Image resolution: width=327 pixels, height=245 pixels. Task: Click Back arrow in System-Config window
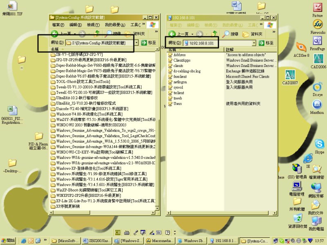[x=54, y=33]
